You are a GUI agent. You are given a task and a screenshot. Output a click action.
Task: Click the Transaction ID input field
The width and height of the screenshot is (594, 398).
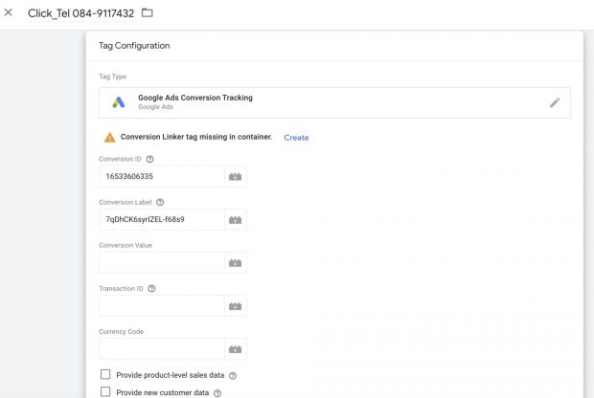(x=162, y=306)
